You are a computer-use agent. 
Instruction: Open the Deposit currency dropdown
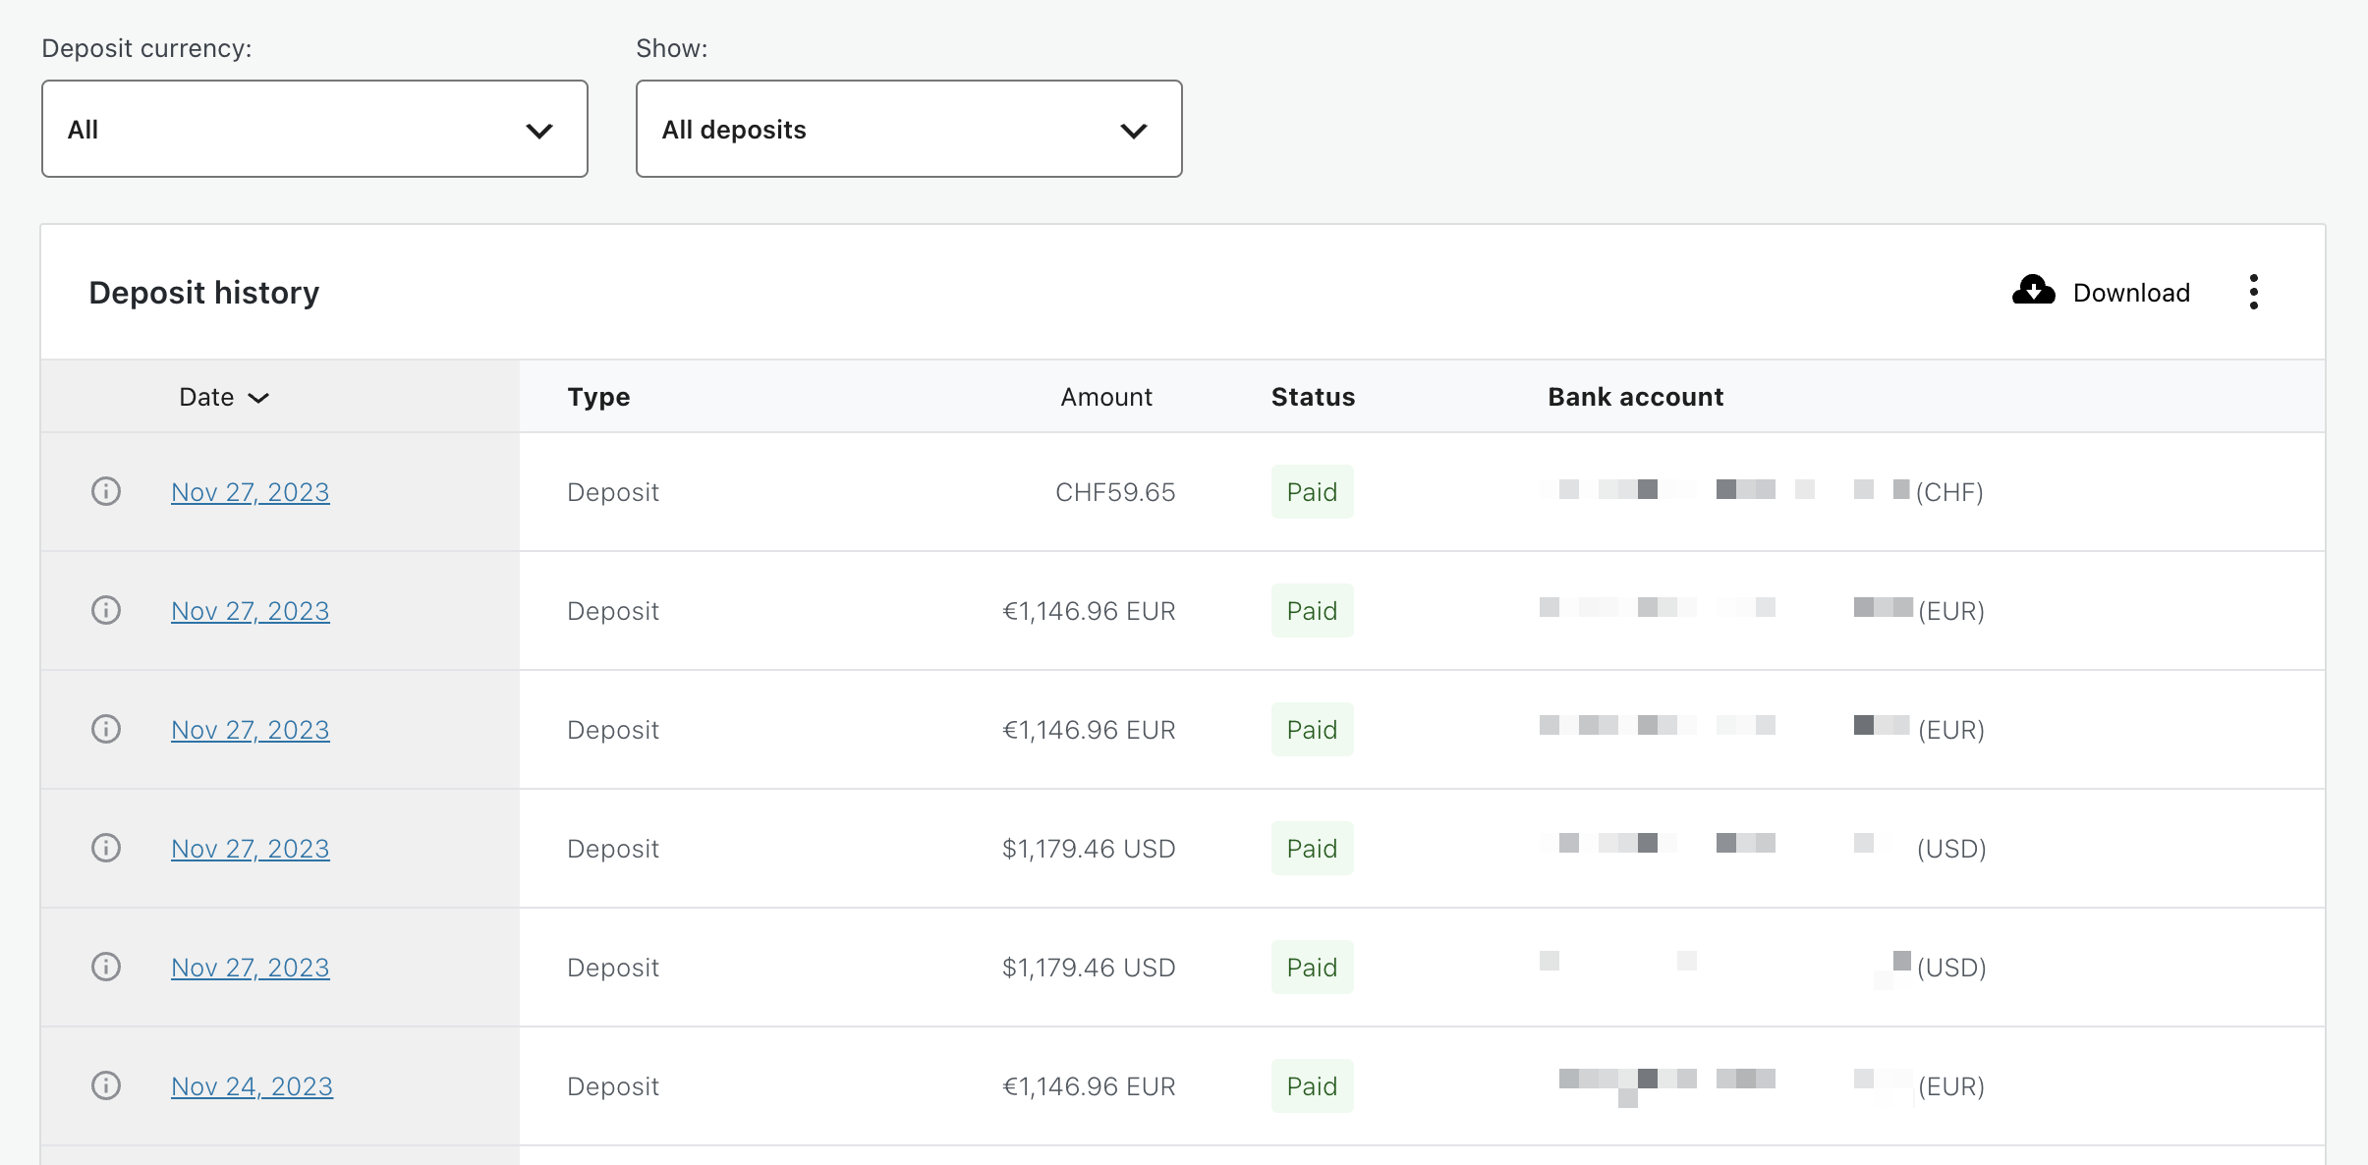coord(314,128)
